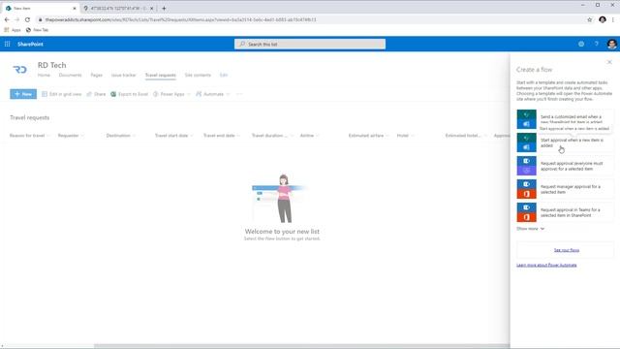Open the New Tab bookmark
Viewport: 620px width, 349px height.
[x=37, y=30]
